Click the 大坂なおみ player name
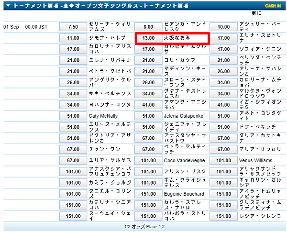This screenshot has width=287, height=233. [x=177, y=38]
